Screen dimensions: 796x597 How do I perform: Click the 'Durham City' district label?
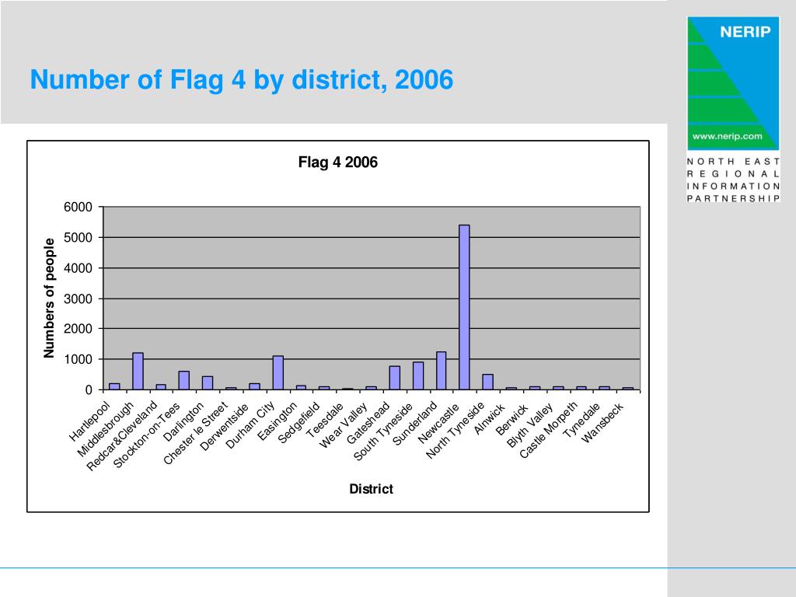click(250, 425)
